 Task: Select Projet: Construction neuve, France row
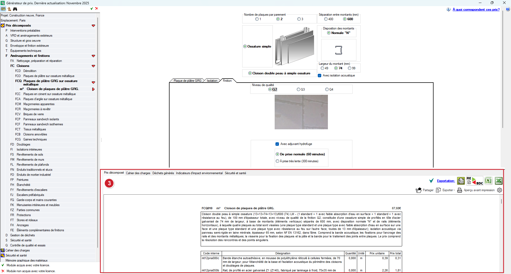[23, 15]
